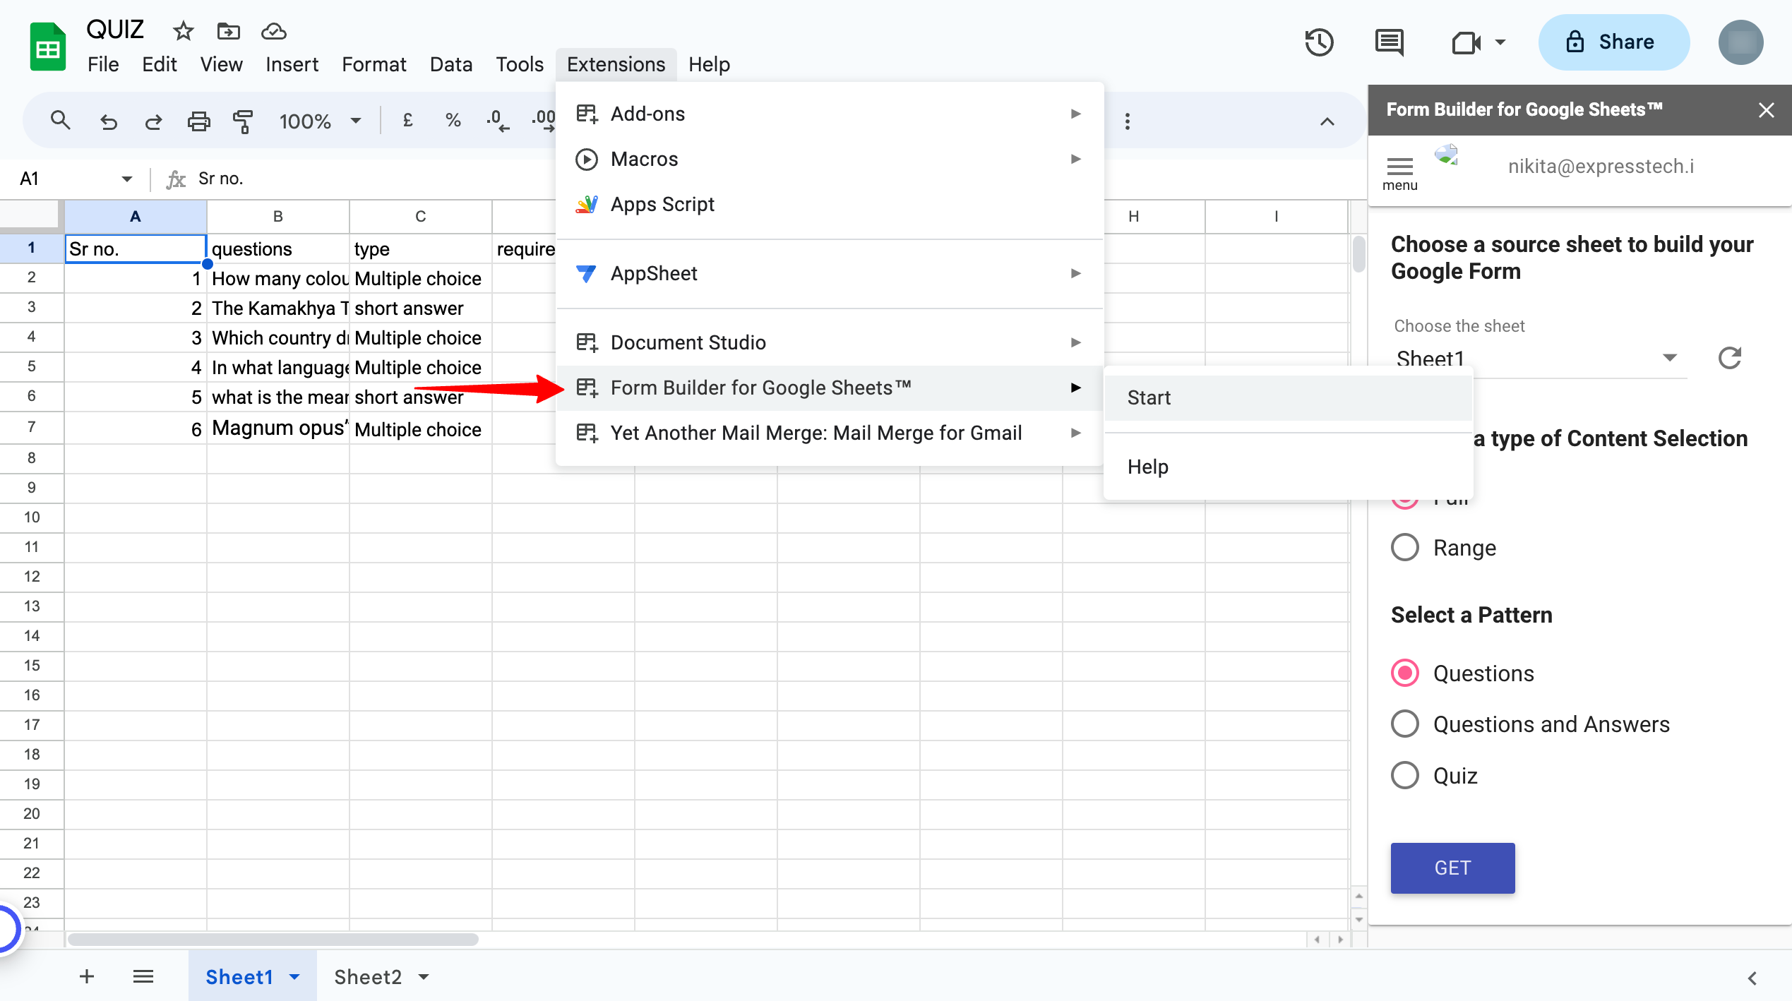Open the zoom level 100% dropdown
This screenshot has height=1001, width=1792.
coord(319,121)
